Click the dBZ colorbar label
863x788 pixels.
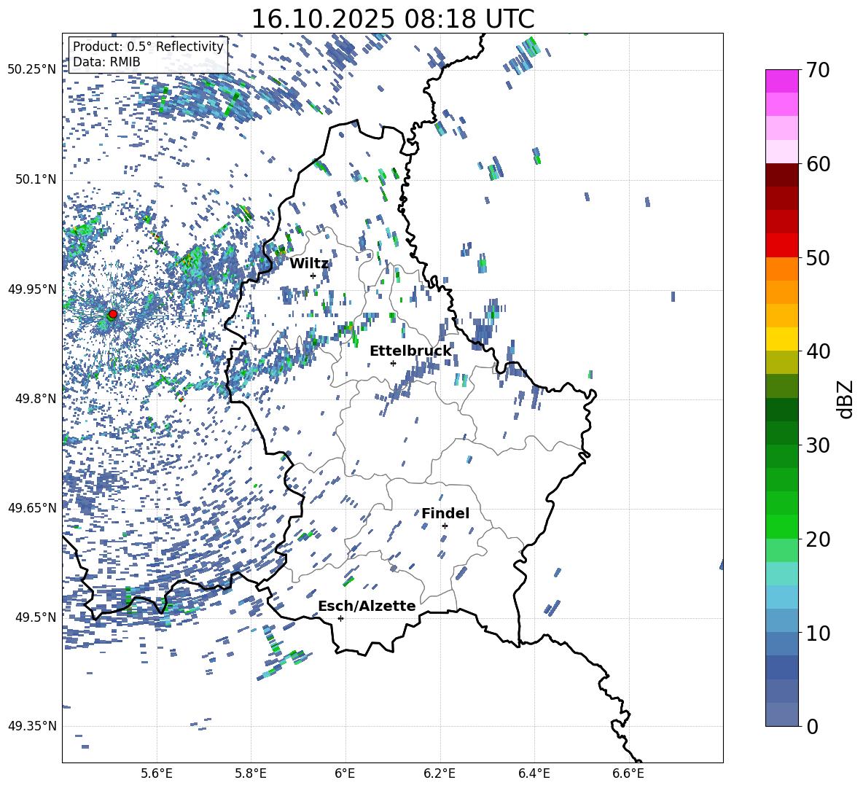point(846,399)
